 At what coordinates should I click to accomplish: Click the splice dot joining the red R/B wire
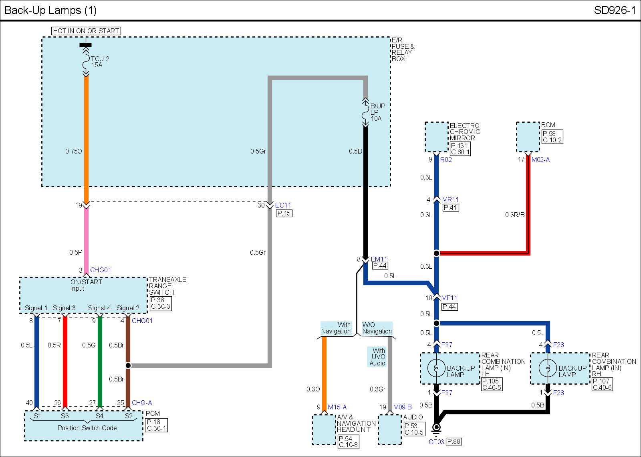coord(437,253)
